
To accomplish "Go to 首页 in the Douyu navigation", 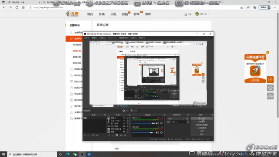I will [x=90, y=14].
